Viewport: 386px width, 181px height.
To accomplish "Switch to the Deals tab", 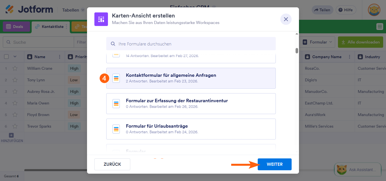I will pos(16,26).
